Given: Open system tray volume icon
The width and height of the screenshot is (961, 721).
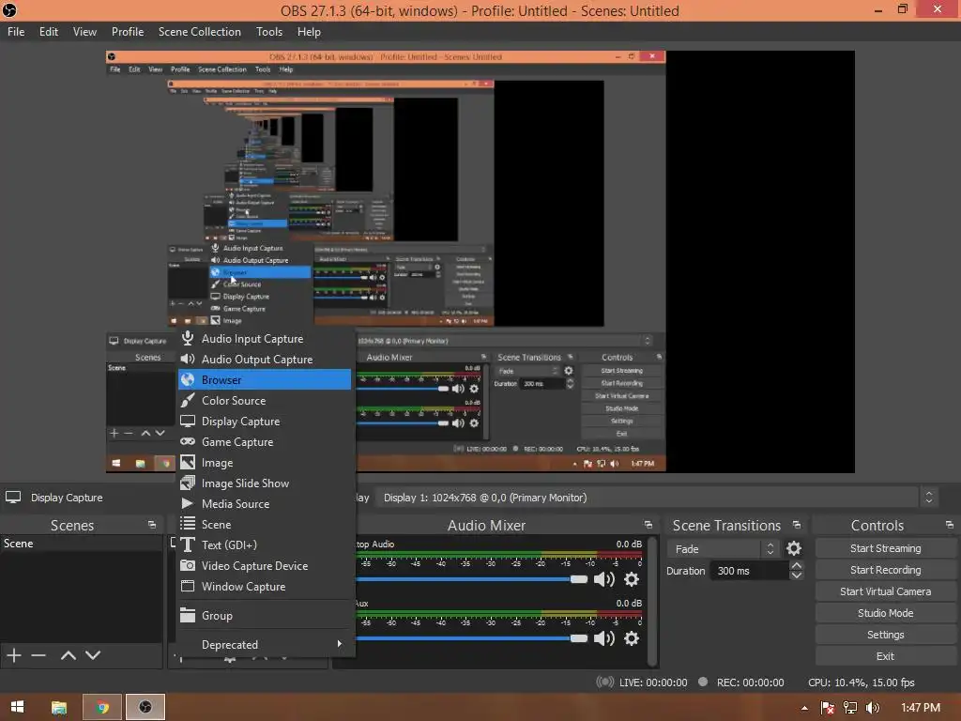Looking at the screenshot, I should point(873,708).
